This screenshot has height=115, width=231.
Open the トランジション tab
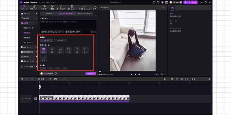pos(84,7)
